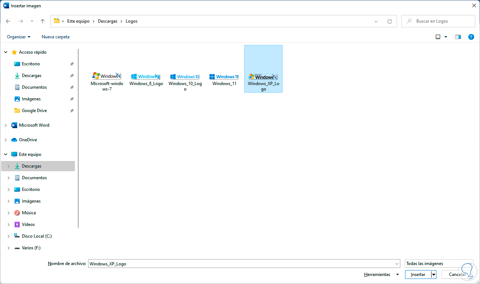
Task: Unpin Escritorio from quick access pin icon
Action: click(72, 64)
